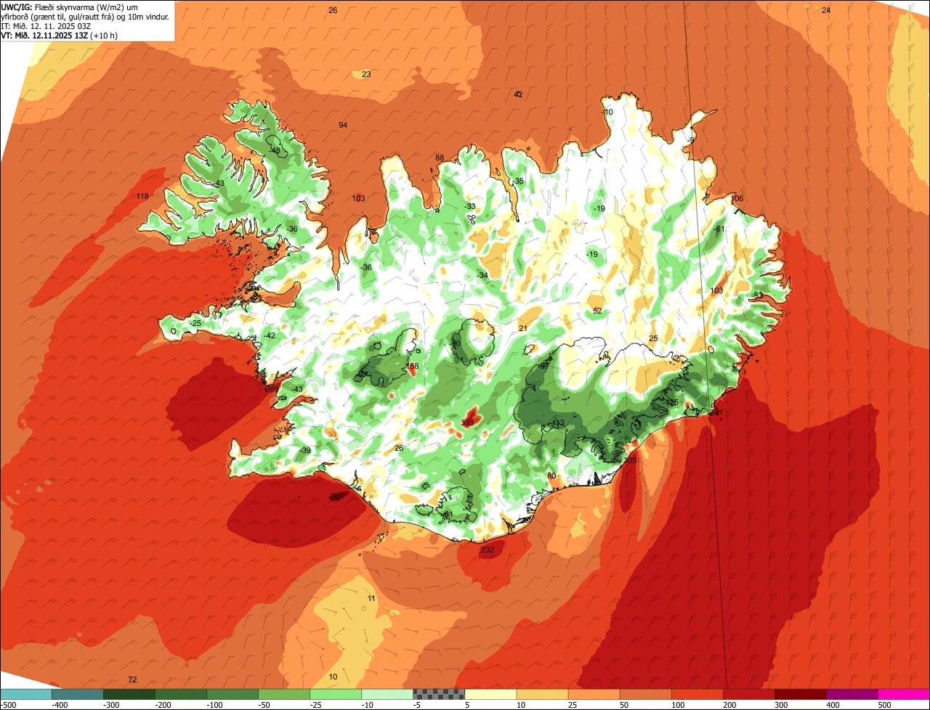The image size is (930, 710).
Task: Click the map value 232 off the south coast
Action: 488,550
